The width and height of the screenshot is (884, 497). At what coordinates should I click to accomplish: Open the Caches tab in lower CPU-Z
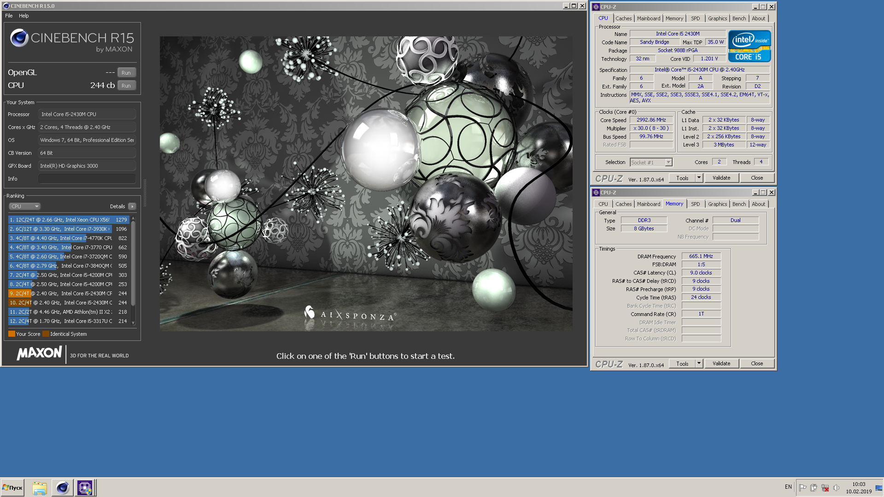coord(623,204)
